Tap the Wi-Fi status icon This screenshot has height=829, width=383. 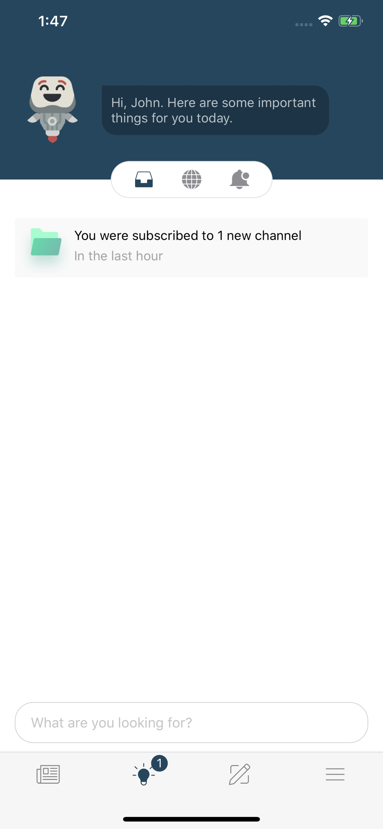(x=325, y=21)
